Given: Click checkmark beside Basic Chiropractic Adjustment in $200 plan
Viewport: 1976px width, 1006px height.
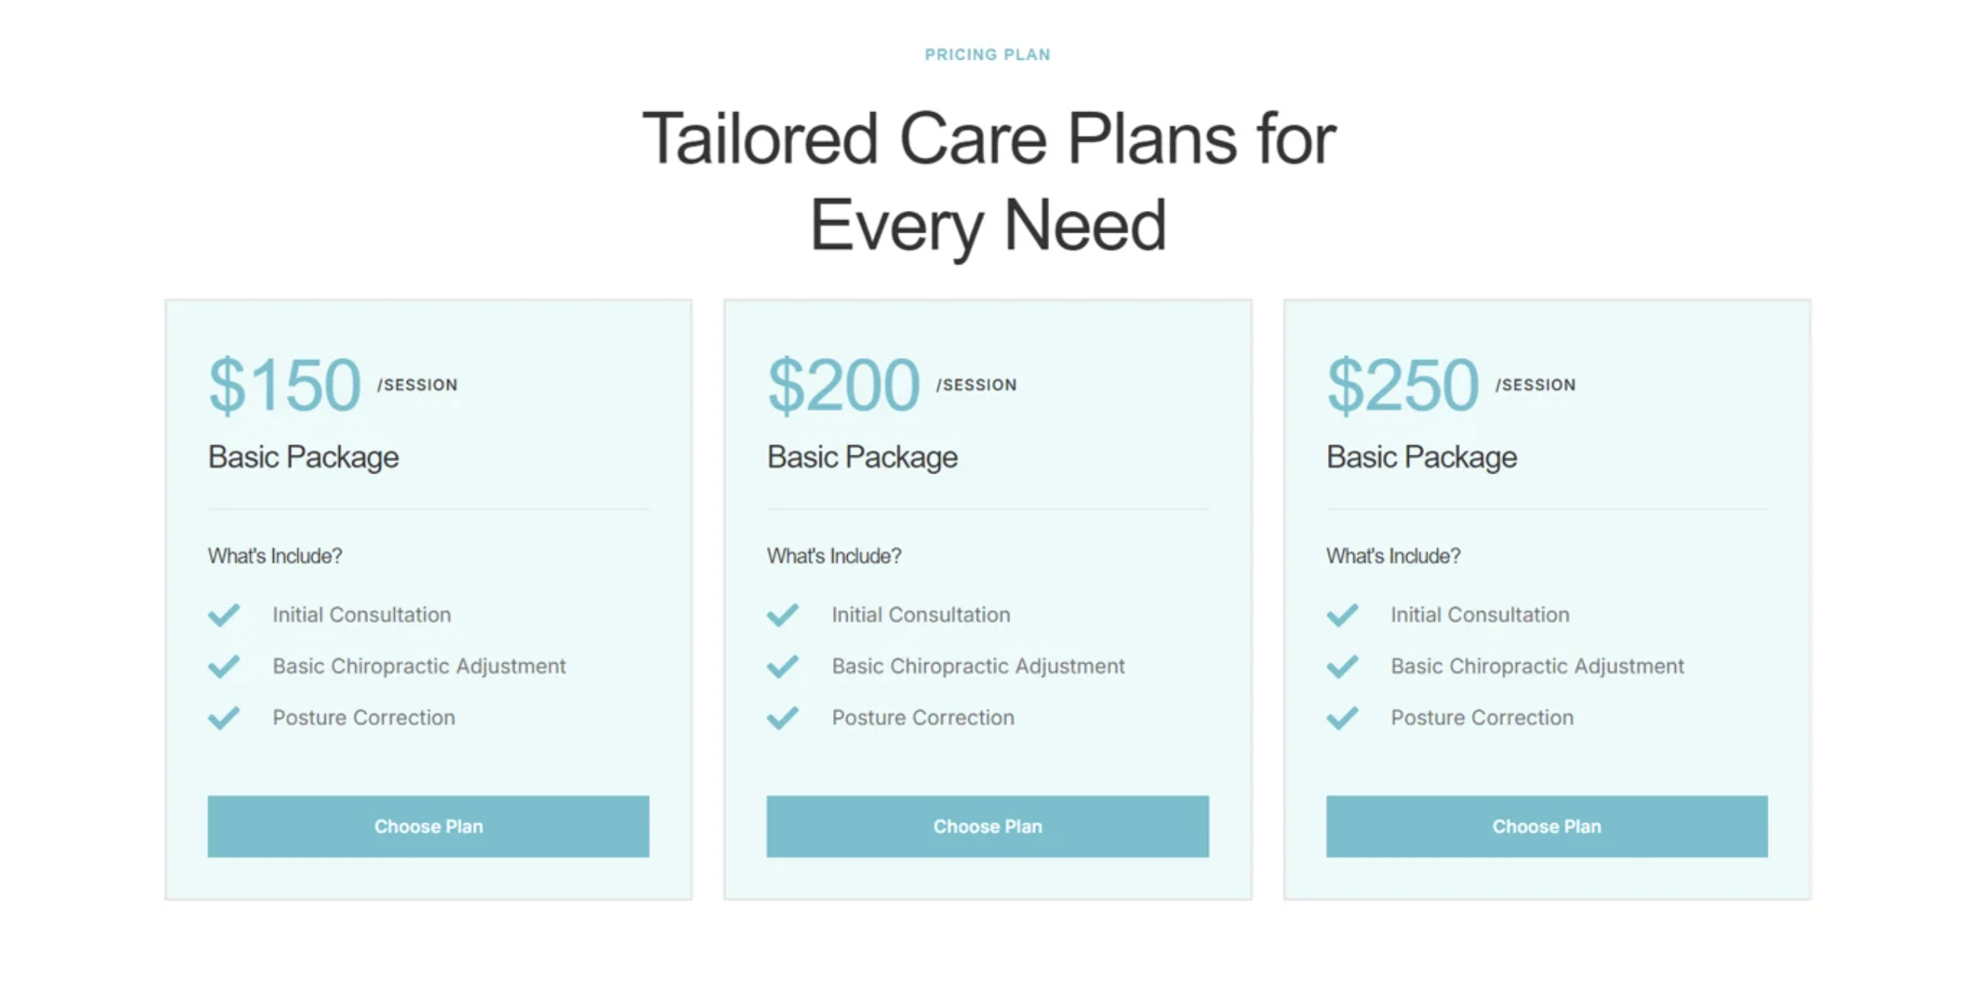Looking at the screenshot, I should tap(783, 666).
